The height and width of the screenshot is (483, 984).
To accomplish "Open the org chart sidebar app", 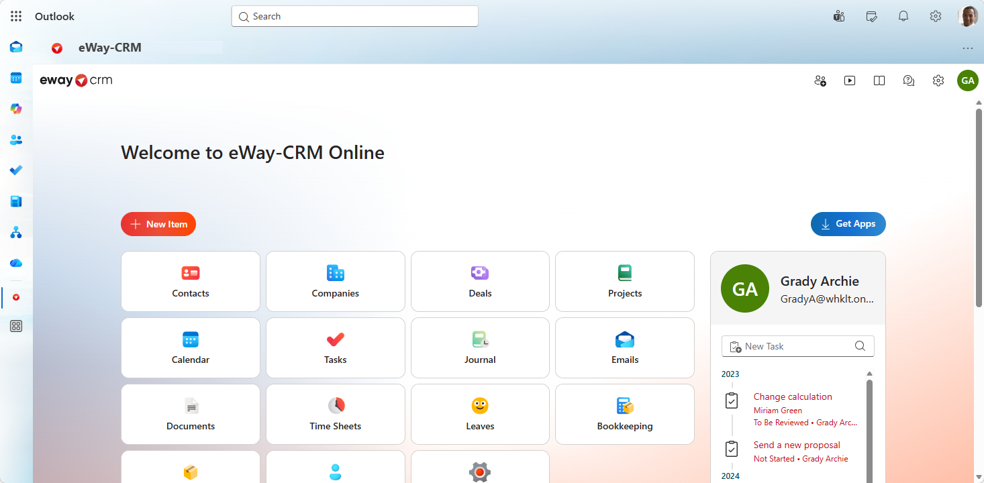I will coord(16,232).
